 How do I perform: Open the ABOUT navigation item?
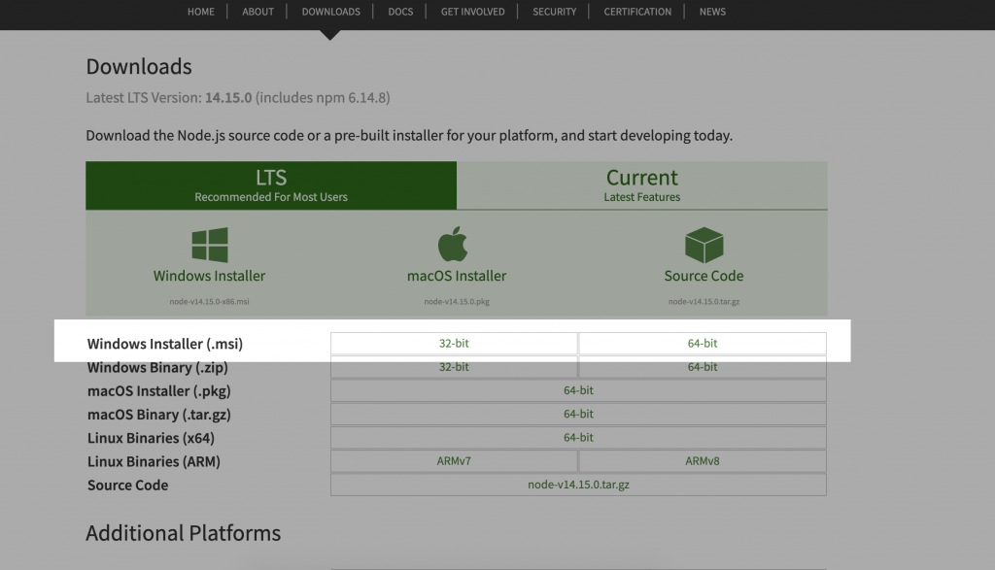tap(257, 12)
